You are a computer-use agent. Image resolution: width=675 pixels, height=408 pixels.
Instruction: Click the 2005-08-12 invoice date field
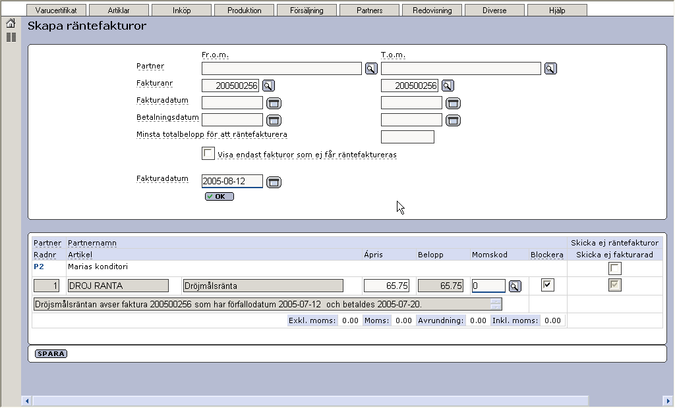(232, 182)
